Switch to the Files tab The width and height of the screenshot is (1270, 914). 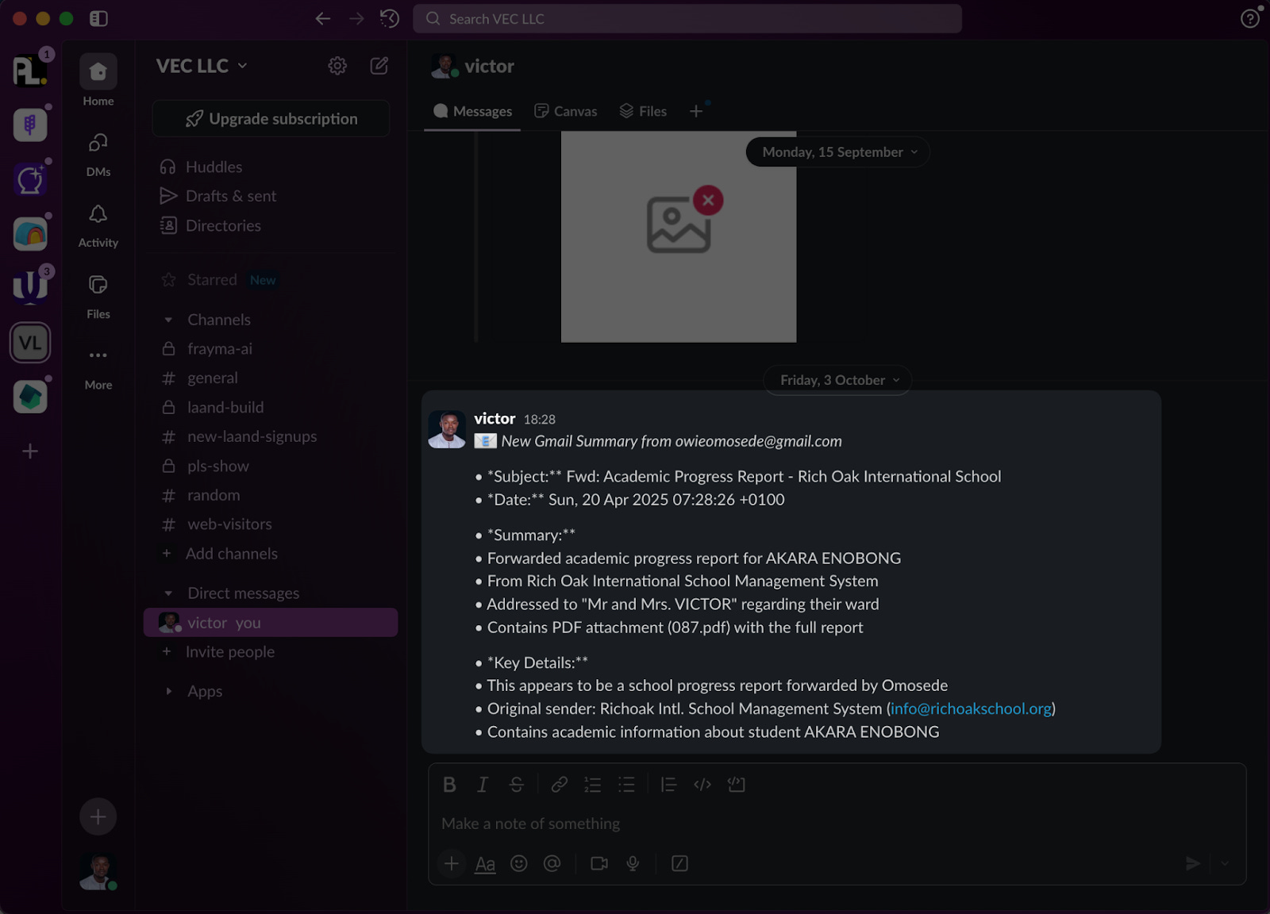click(643, 111)
